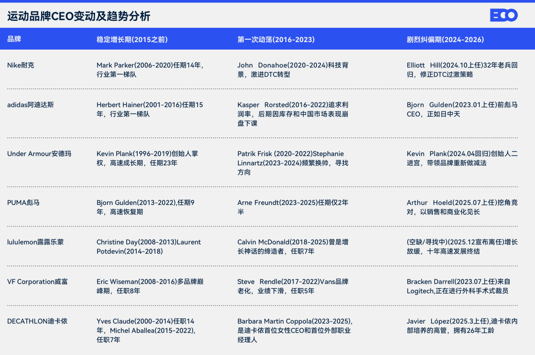Screen dimensions: 535x355
Task: Select the 剧烈纠偏期(2024-2026) column header
Action: pyautogui.click(x=445, y=40)
